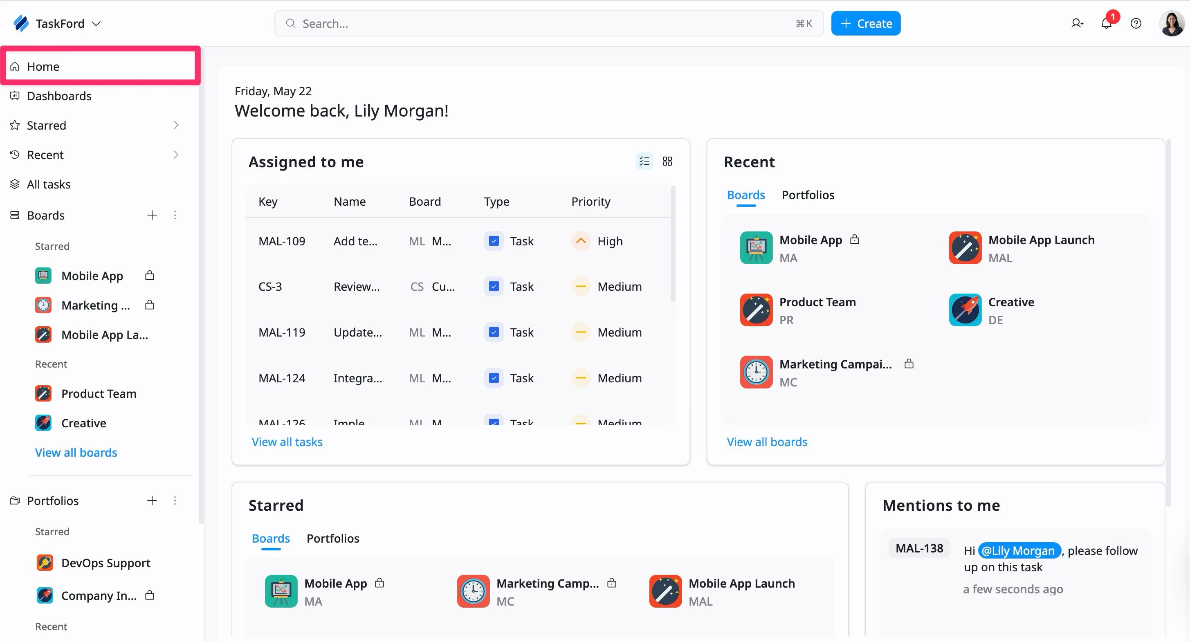The height and width of the screenshot is (642, 1190).
Task: Expand the Recent sidebar chevron
Action: click(176, 155)
